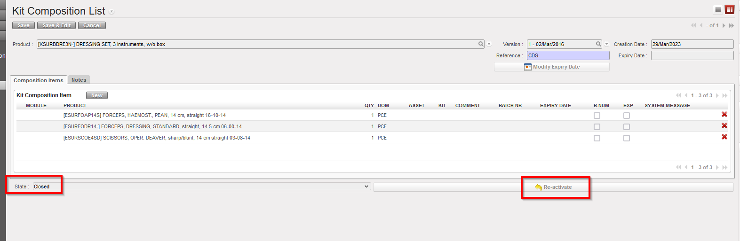
Task: Click the Save & Edit button
Action: (x=56, y=25)
